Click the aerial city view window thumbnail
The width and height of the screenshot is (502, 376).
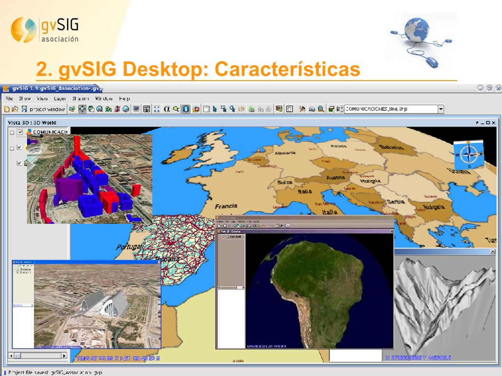coord(86,304)
